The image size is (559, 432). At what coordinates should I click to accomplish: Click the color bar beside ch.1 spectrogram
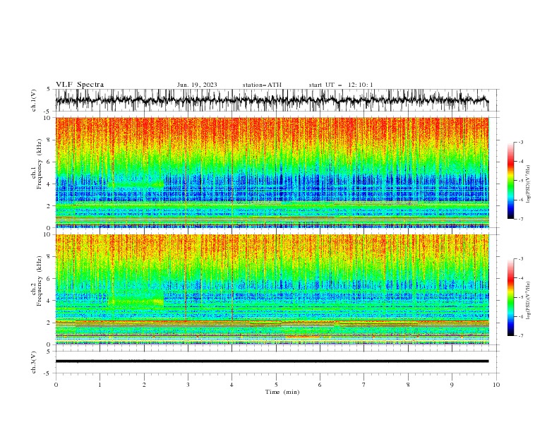511,181
